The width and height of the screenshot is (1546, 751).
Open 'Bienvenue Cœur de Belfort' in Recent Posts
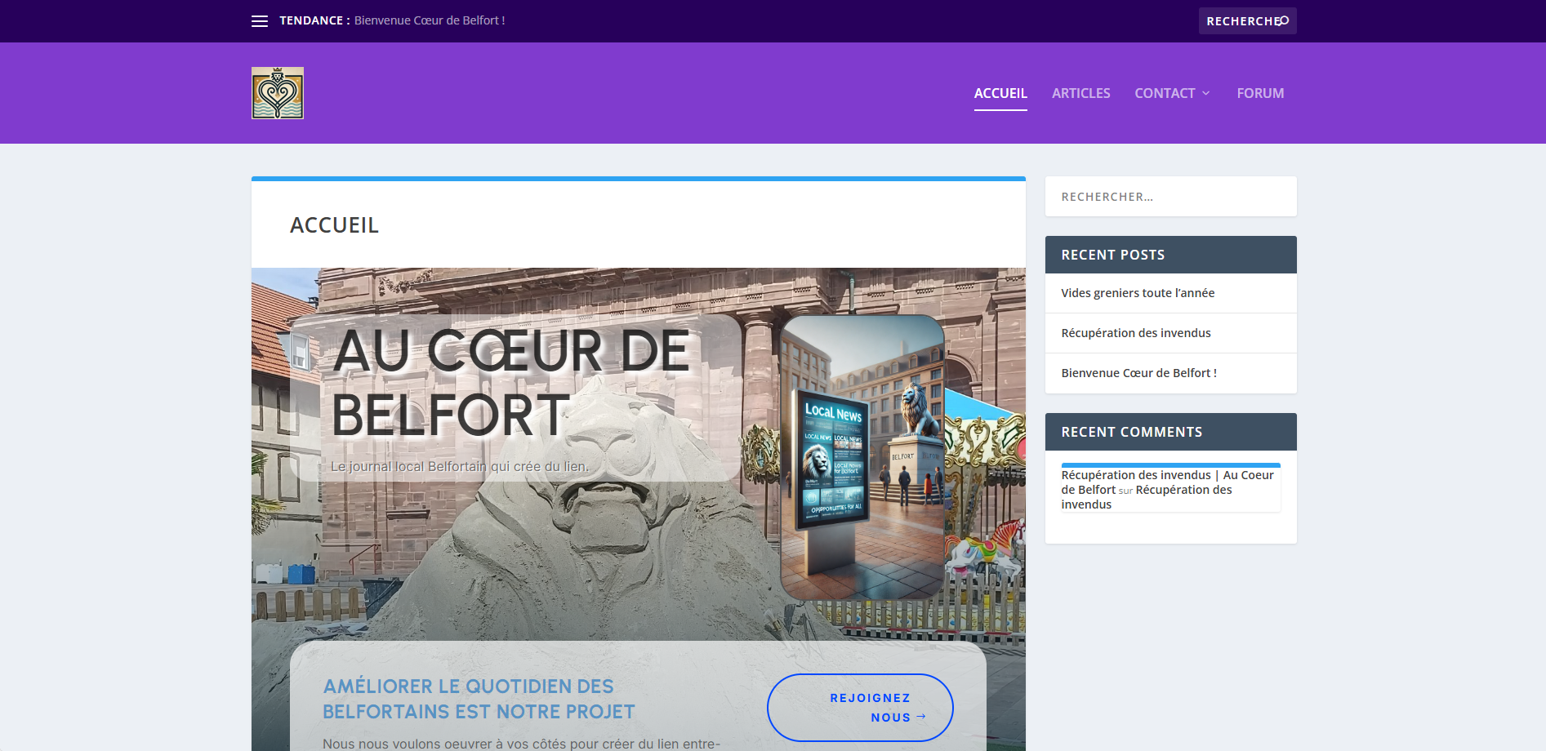1138,373
